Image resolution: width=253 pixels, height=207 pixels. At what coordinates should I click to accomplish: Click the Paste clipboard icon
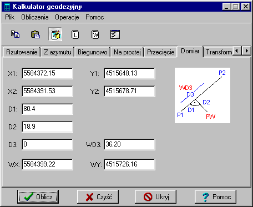[35, 34]
